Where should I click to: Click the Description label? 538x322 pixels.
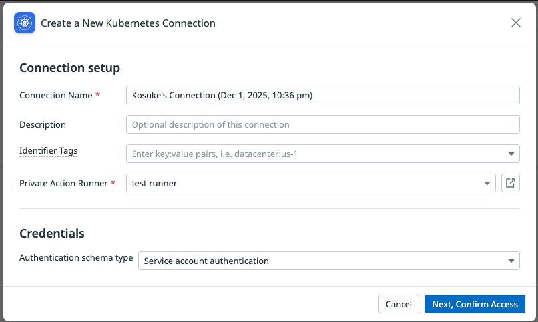[43, 124]
